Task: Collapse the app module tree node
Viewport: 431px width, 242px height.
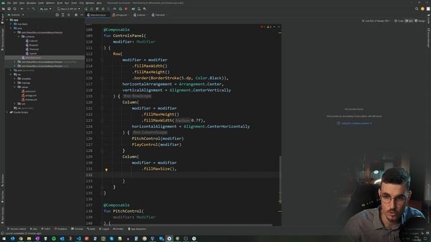Action: pyautogui.click(x=7, y=19)
